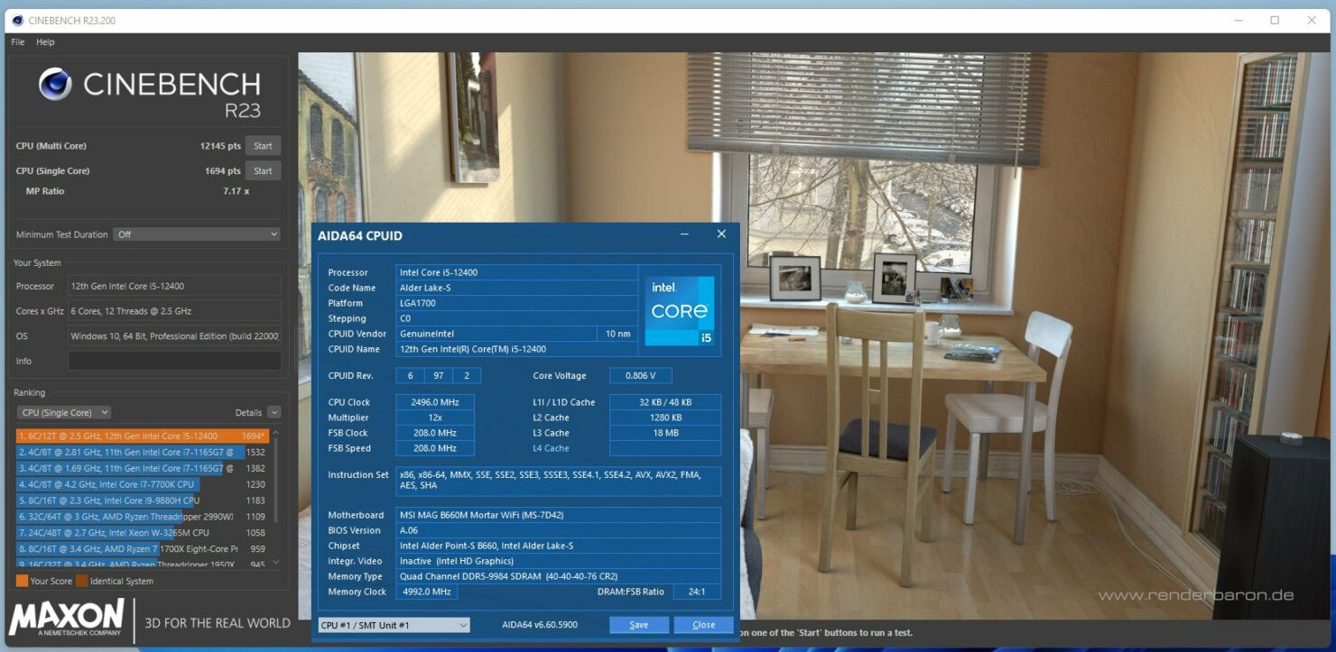Open the File menu

16,41
